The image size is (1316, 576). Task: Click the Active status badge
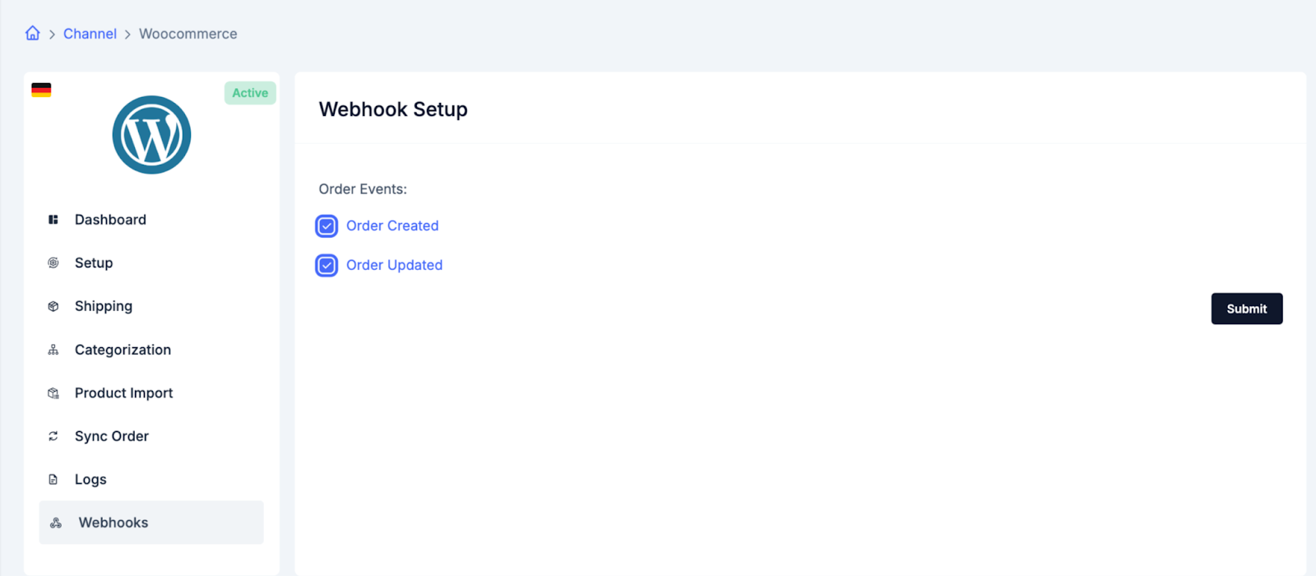click(x=250, y=93)
